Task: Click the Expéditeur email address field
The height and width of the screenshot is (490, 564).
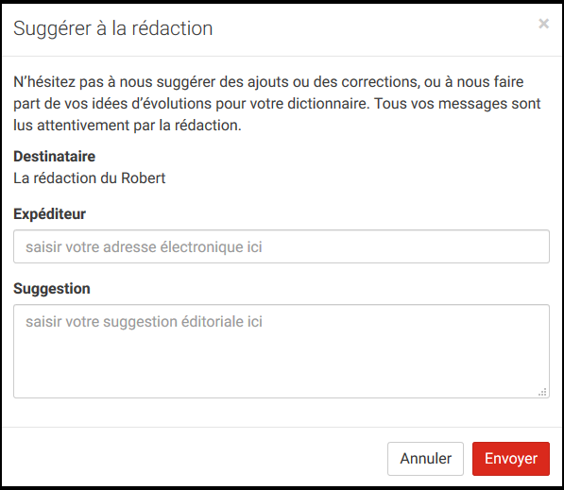Action: point(282,246)
